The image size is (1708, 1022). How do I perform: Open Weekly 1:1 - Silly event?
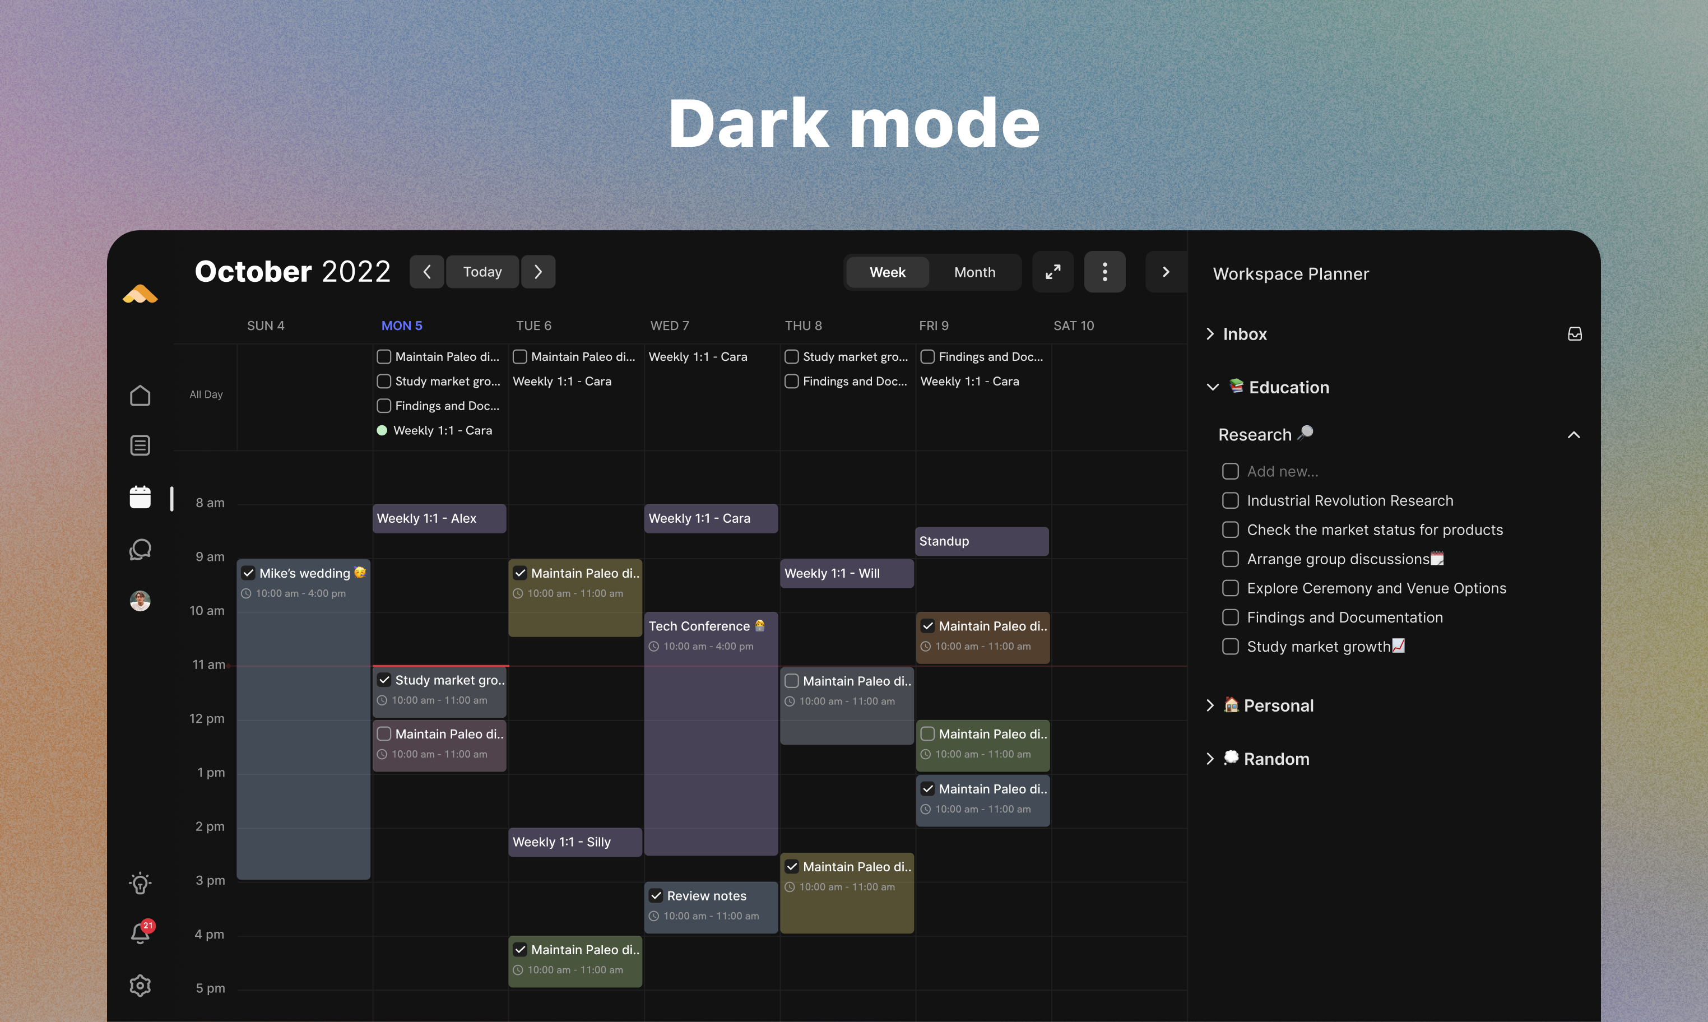(x=575, y=842)
